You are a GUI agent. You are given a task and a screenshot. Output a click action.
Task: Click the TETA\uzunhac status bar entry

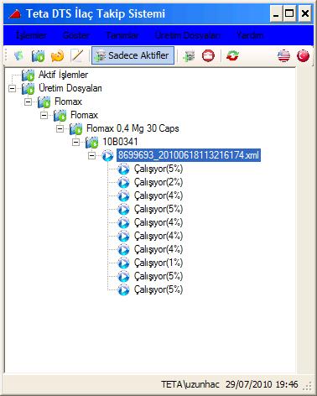tap(190, 384)
